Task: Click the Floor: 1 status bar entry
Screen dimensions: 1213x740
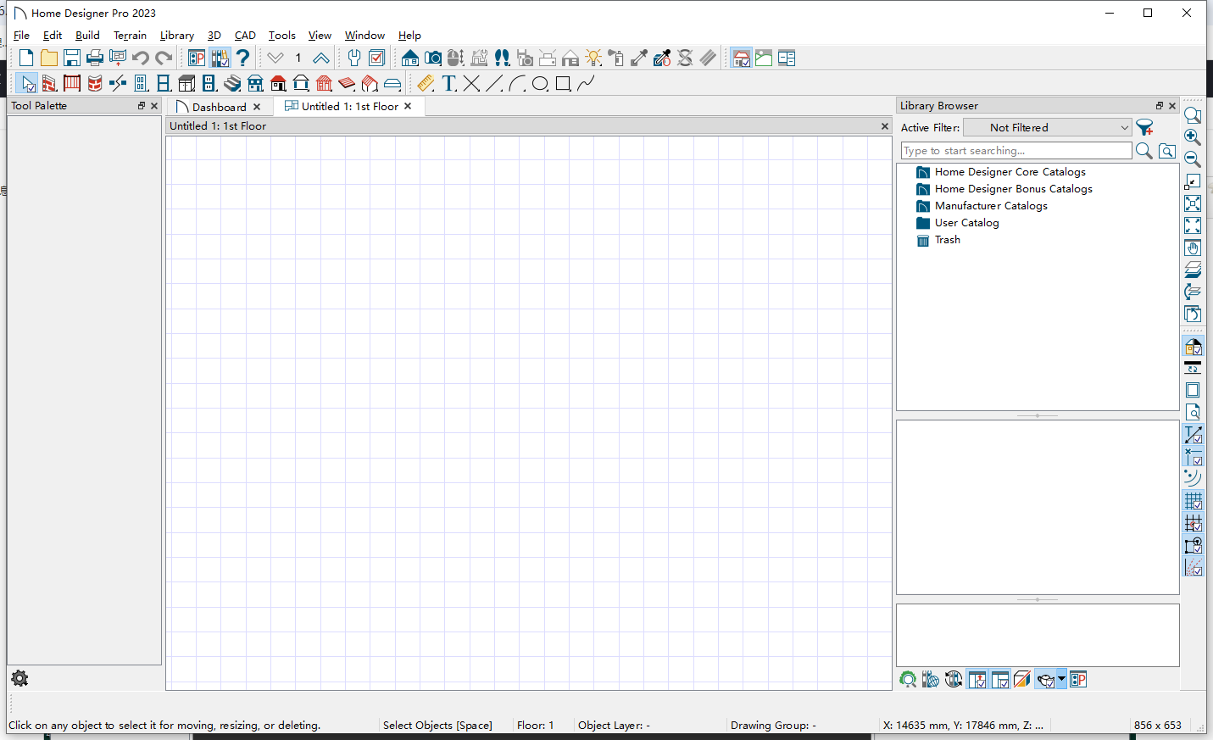Action: coord(535,726)
